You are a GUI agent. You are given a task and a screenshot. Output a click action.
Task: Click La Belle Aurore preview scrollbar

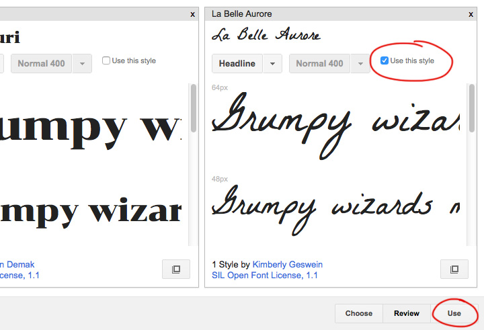[472, 108]
